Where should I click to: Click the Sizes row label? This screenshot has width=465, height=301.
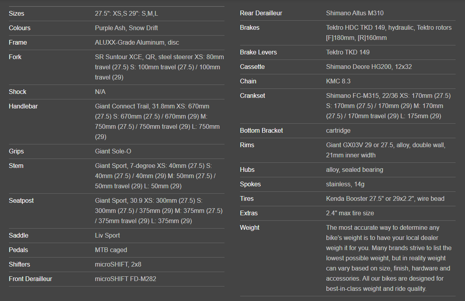16,13
